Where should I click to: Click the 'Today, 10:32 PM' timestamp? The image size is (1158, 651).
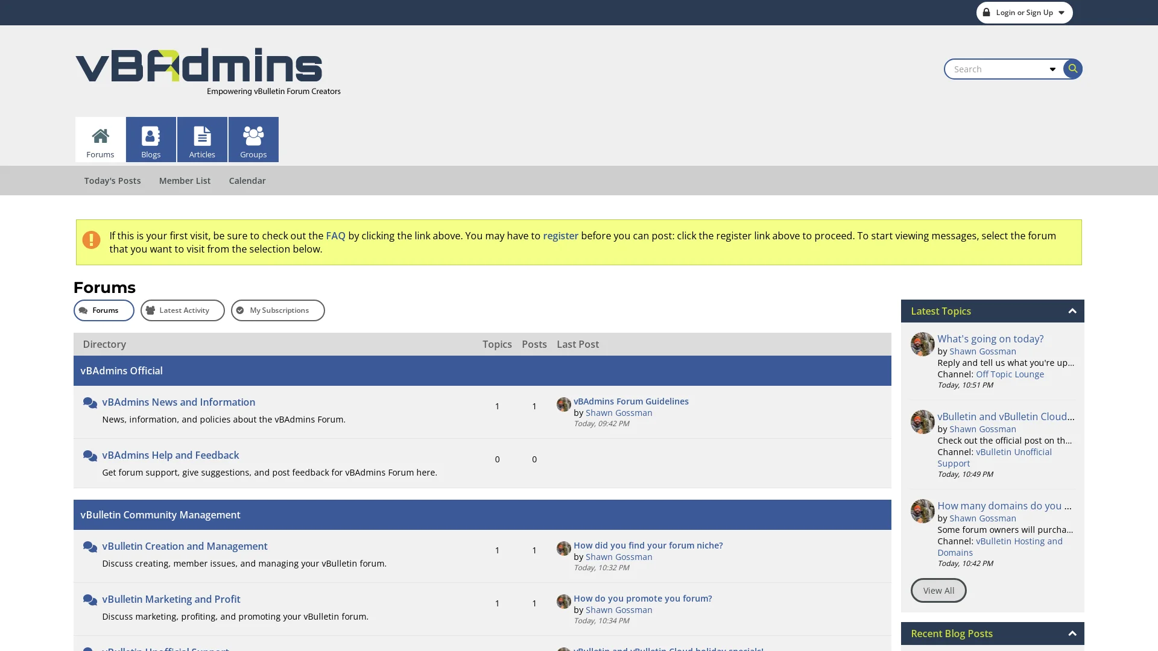point(601,568)
